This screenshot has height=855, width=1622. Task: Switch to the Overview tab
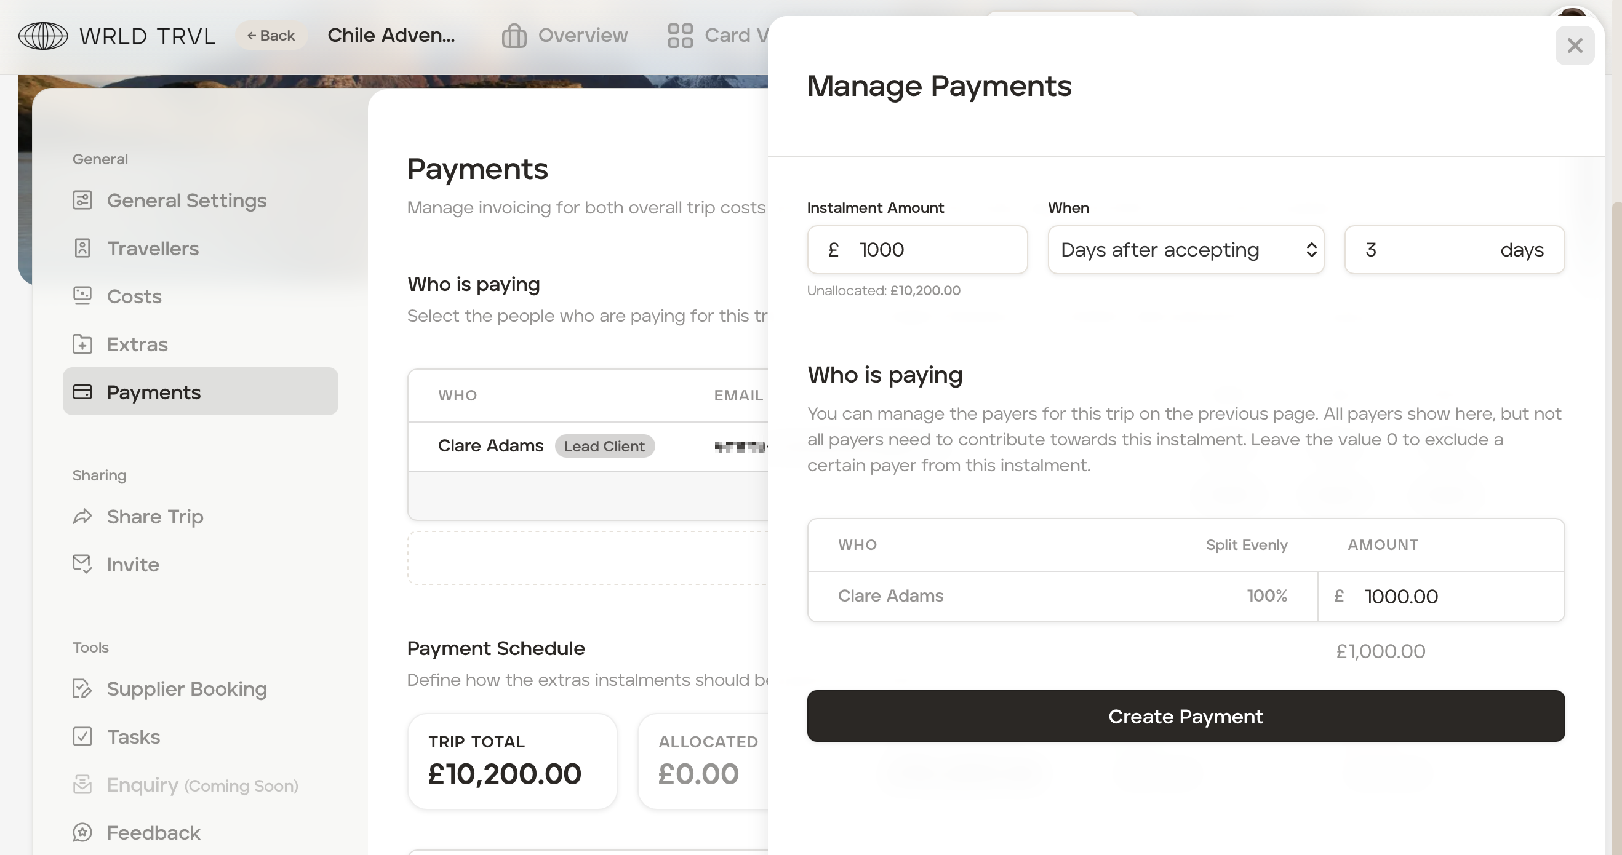pyautogui.click(x=565, y=35)
